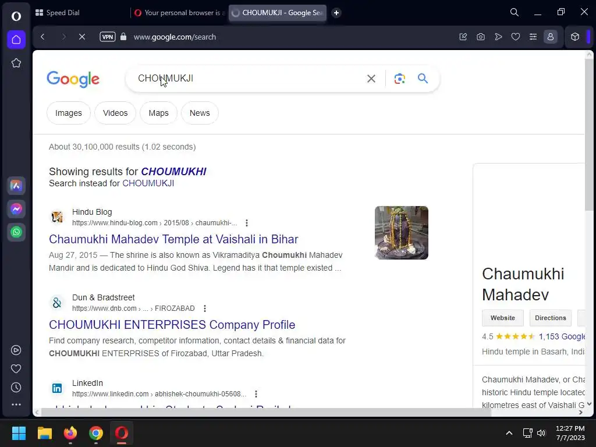Open extensions cube icon
This screenshot has width=596, height=447.
[575, 37]
